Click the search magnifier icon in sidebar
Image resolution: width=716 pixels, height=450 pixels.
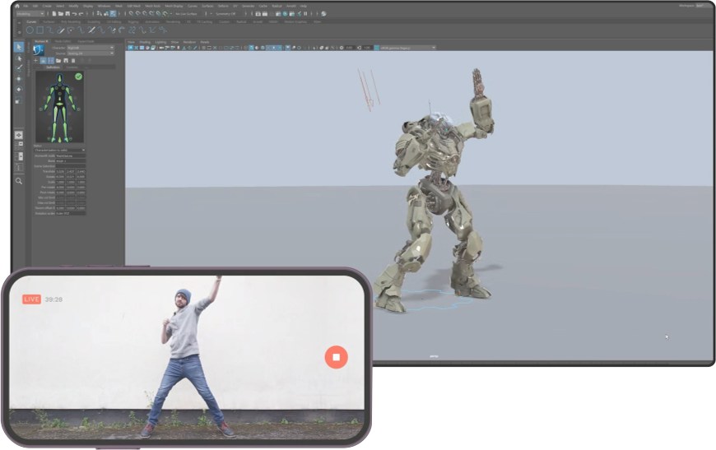coord(19,180)
